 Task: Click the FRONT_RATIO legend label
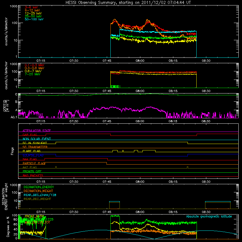34,216
